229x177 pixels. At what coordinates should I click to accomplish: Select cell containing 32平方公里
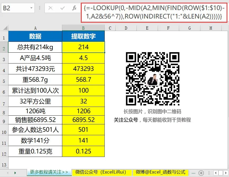pyautogui.click(x=35, y=101)
